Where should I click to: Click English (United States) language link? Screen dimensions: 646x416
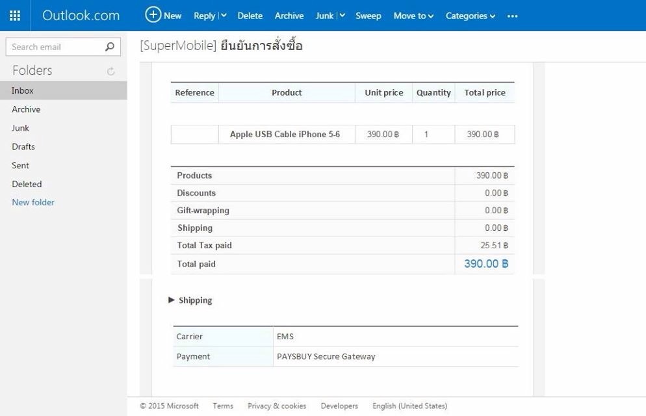point(410,406)
